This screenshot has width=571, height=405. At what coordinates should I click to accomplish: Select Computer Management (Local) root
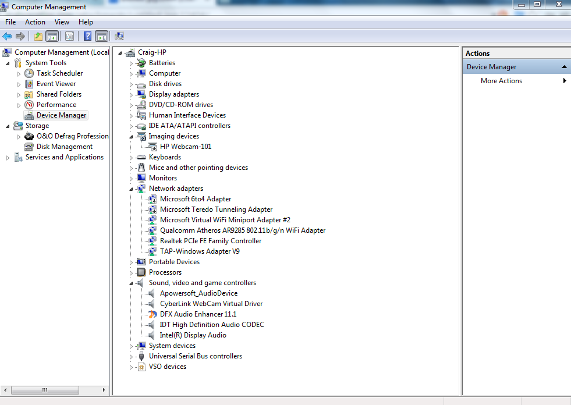click(x=62, y=52)
